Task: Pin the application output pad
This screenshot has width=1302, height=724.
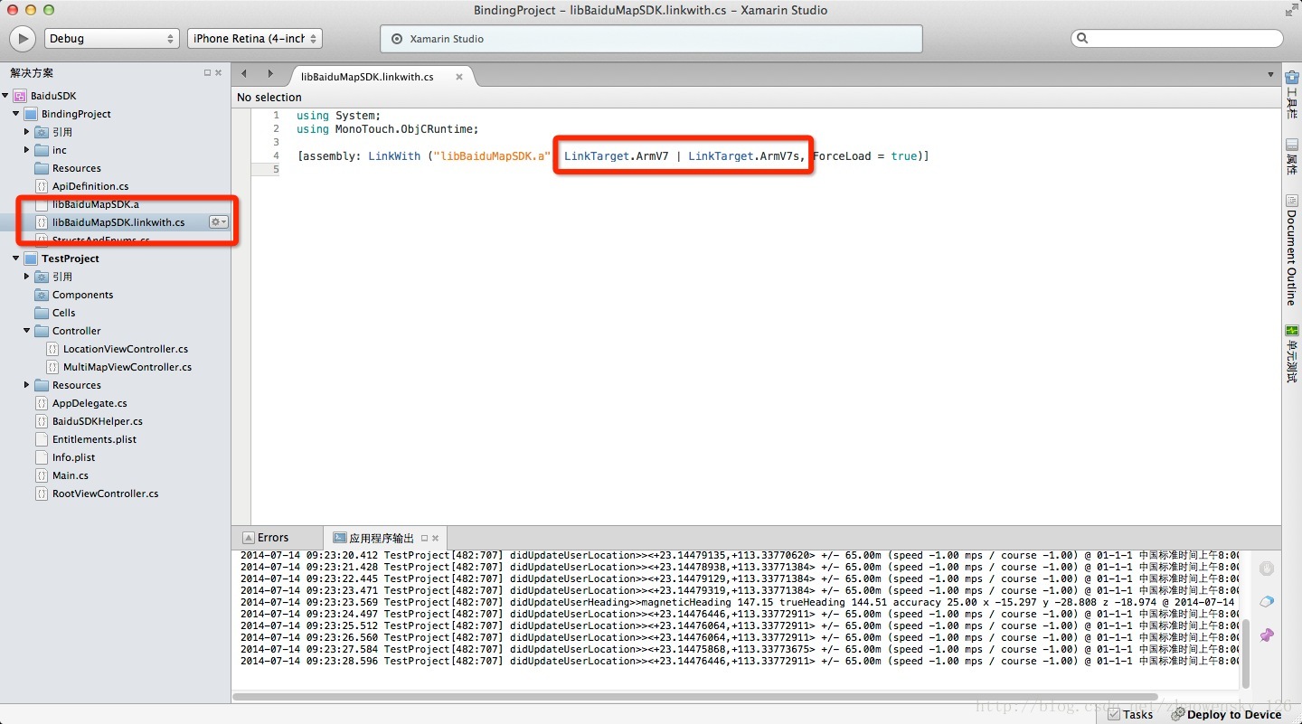Action: pyautogui.click(x=1267, y=635)
